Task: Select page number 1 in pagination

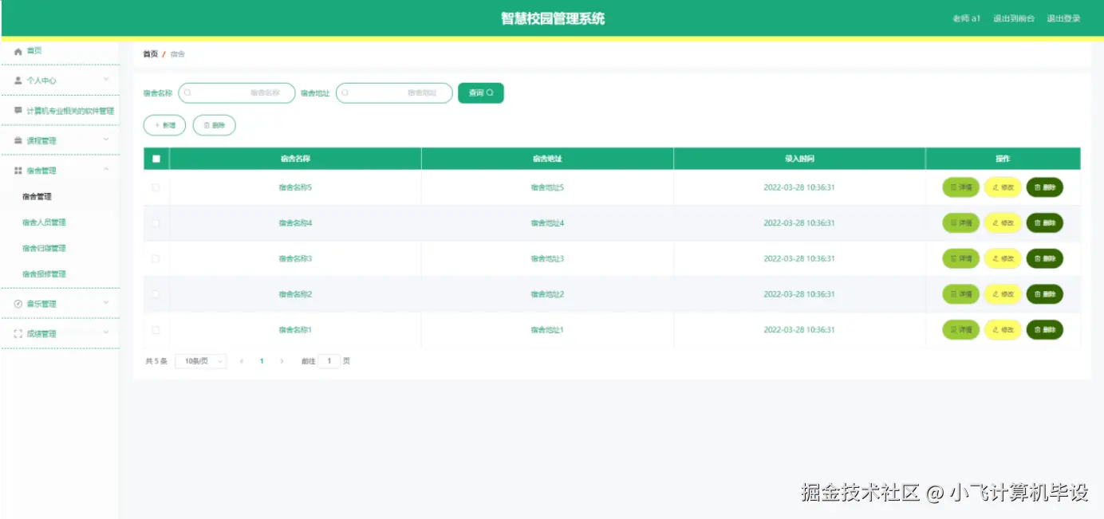Action: coord(262,361)
